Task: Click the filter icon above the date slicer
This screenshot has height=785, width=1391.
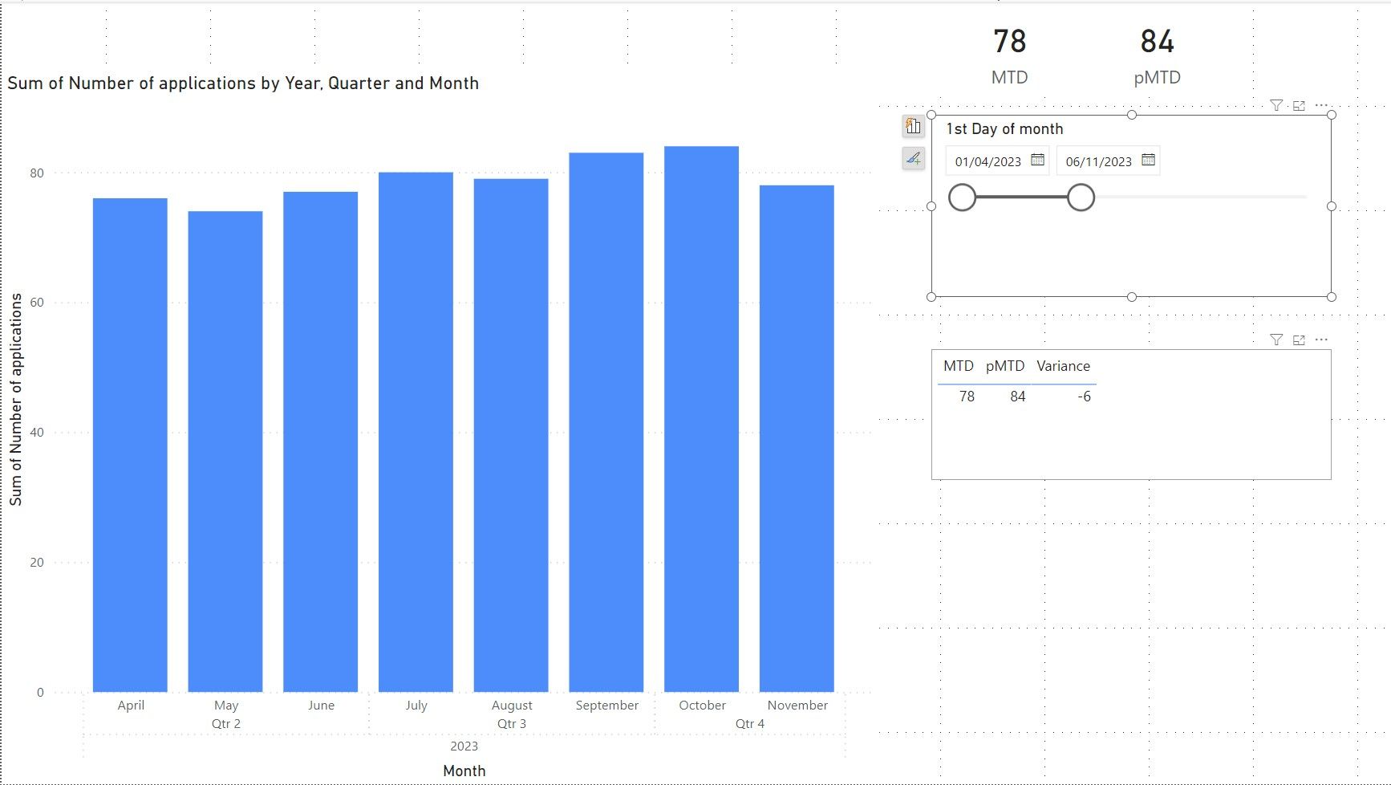Action: tap(1276, 105)
